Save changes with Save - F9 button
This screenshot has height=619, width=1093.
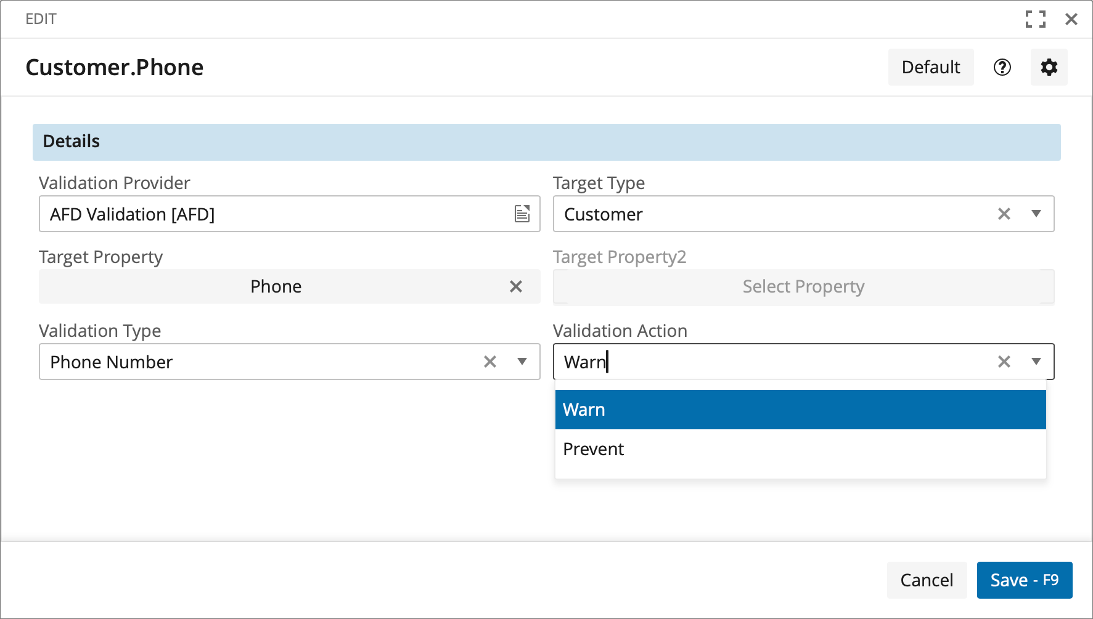coord(1024,580)
